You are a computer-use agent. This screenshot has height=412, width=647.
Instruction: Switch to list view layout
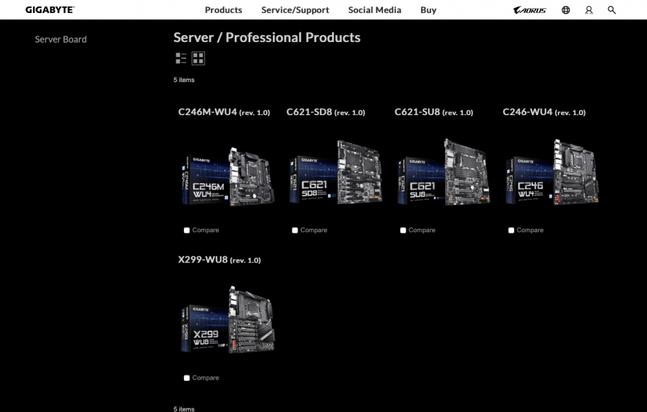(x=181, y=58)
